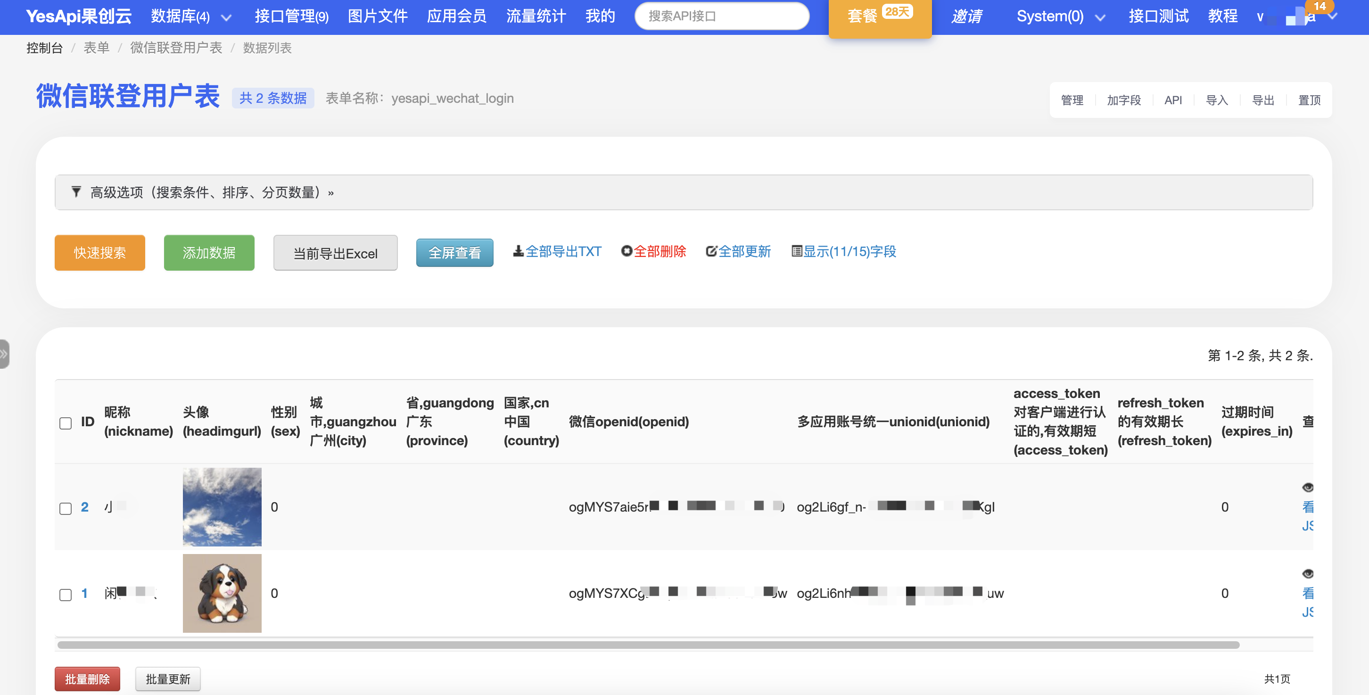Open the 接口管理(9) menu item
This screenshot has height=695, width=1369.
(291, 17)
